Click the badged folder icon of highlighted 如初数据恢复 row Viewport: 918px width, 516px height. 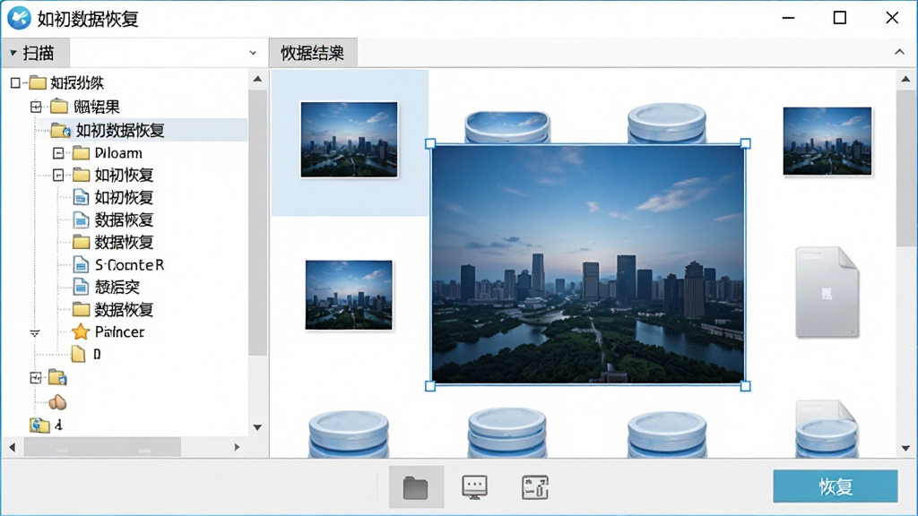coord(61,130)
